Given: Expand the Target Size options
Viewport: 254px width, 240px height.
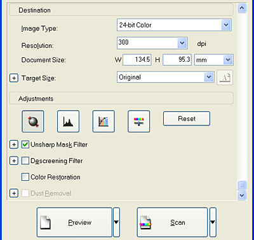Looking at the screenshot, I should (x=14, y=78).
